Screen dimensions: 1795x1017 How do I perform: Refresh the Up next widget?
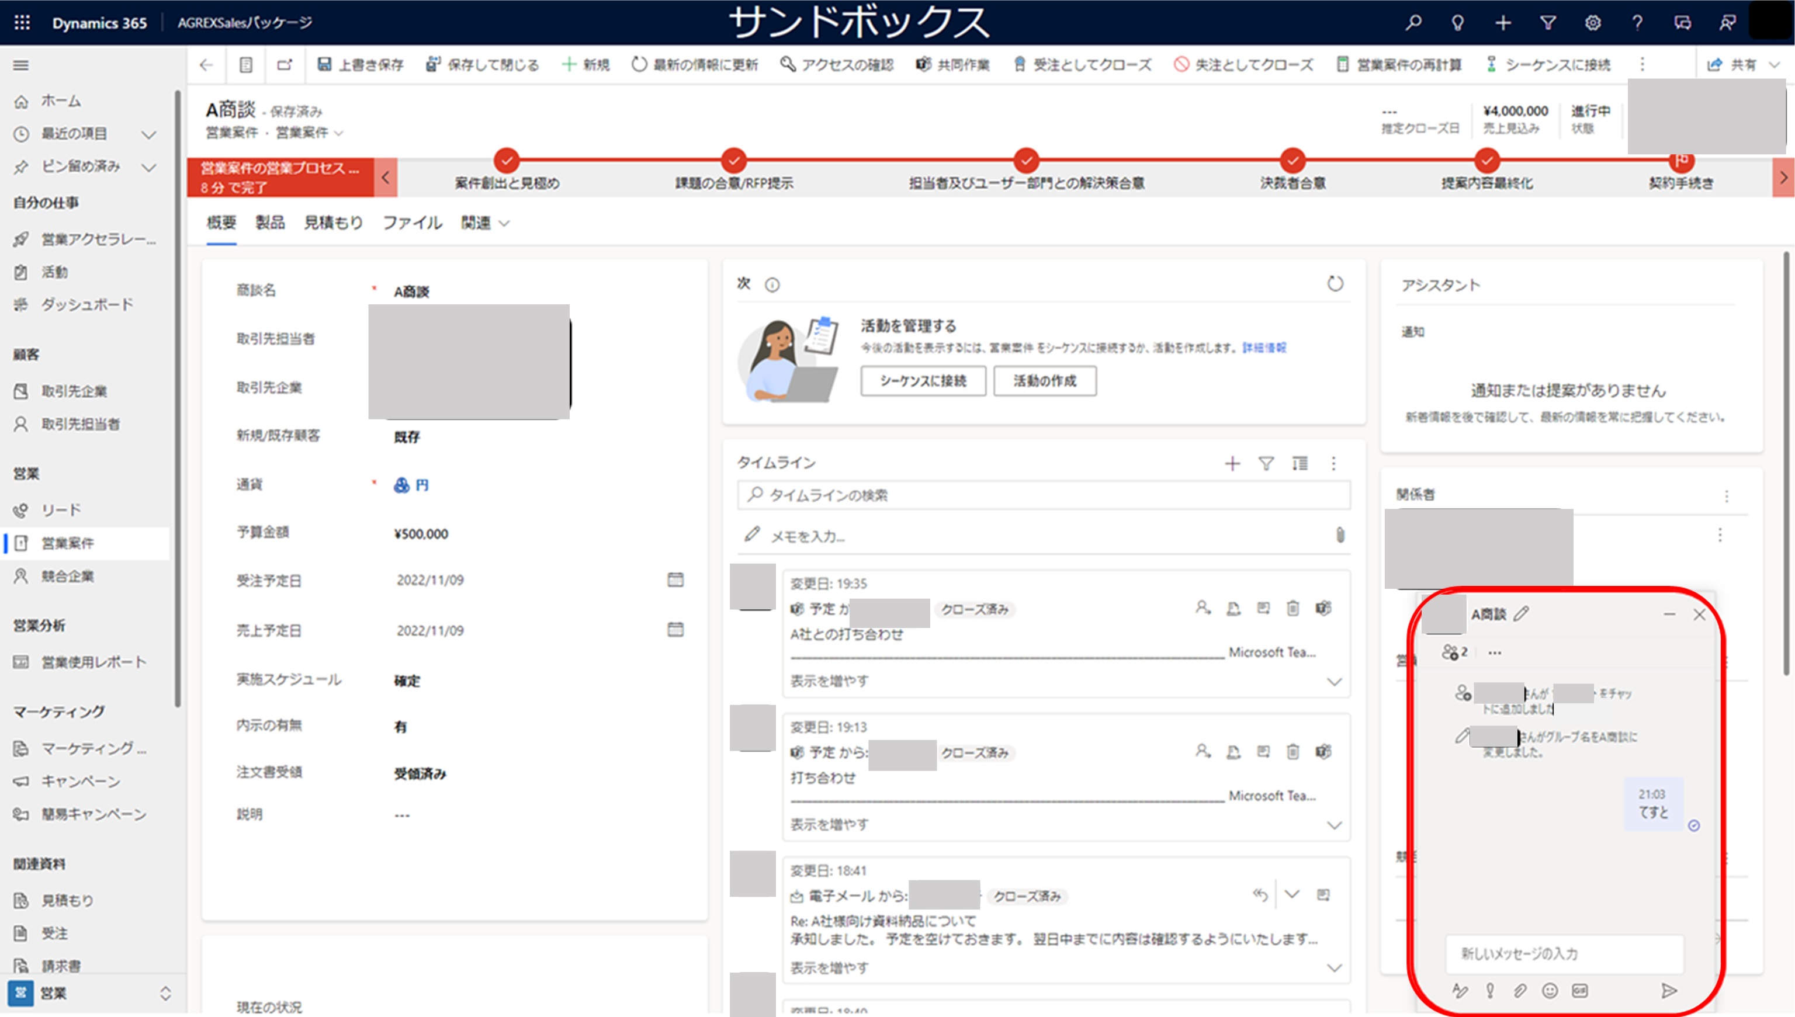coord(1335,284)
